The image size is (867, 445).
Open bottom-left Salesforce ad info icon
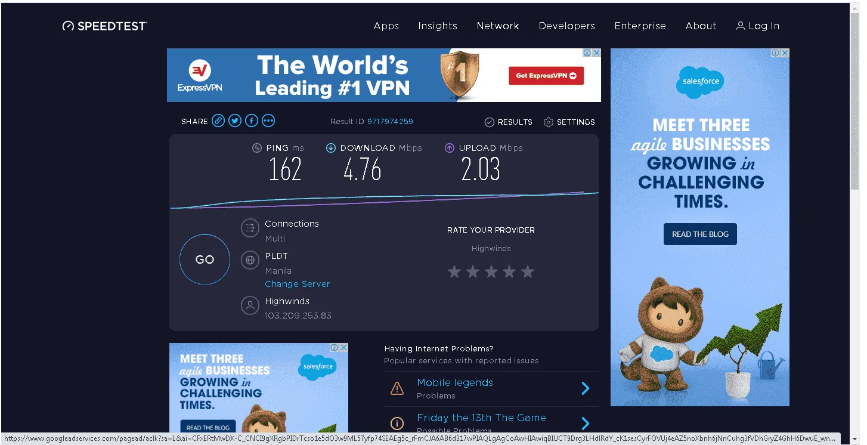[x=335, y=348]
